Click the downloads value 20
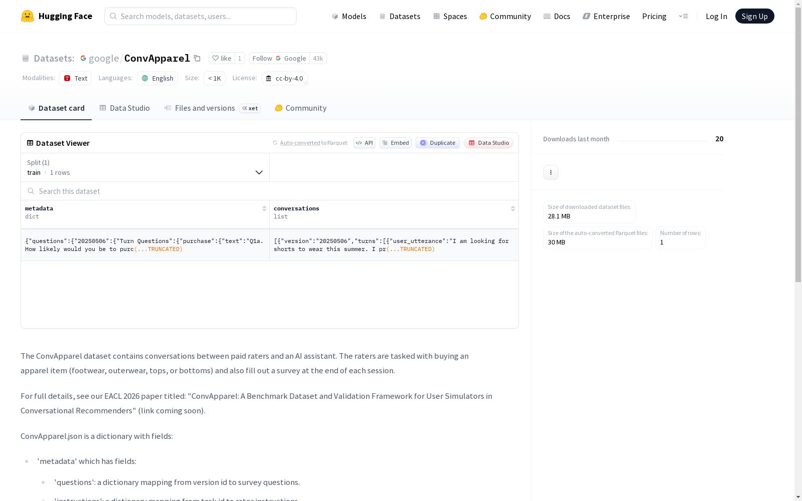This screenshot has height=501, width=802. click(x=719, y=139)
